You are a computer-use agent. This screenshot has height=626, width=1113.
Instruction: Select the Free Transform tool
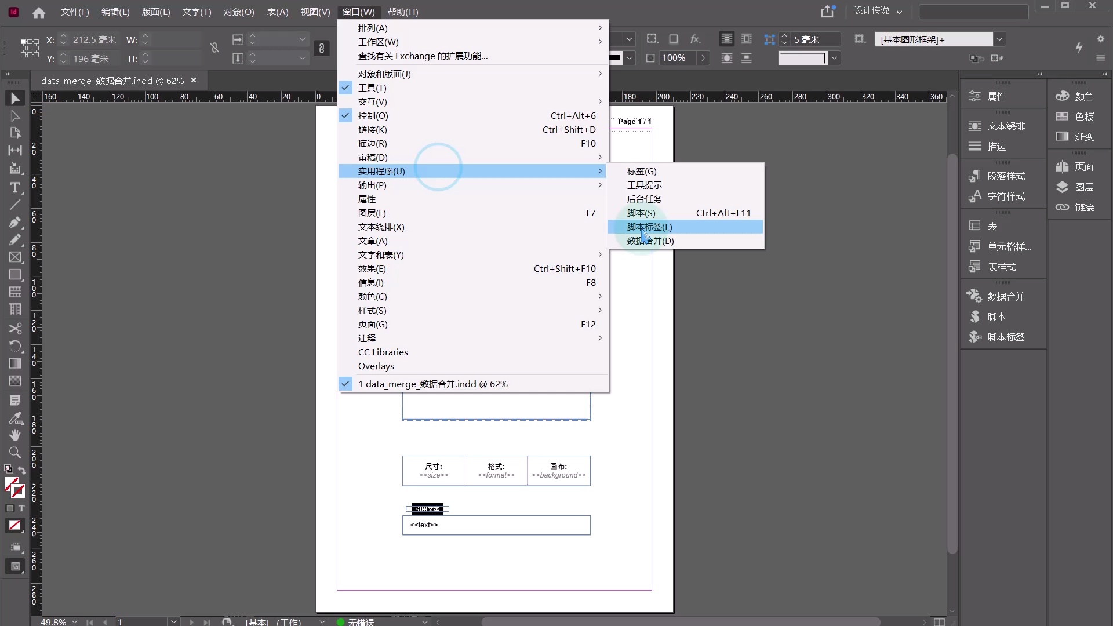(x=15, y=346)
